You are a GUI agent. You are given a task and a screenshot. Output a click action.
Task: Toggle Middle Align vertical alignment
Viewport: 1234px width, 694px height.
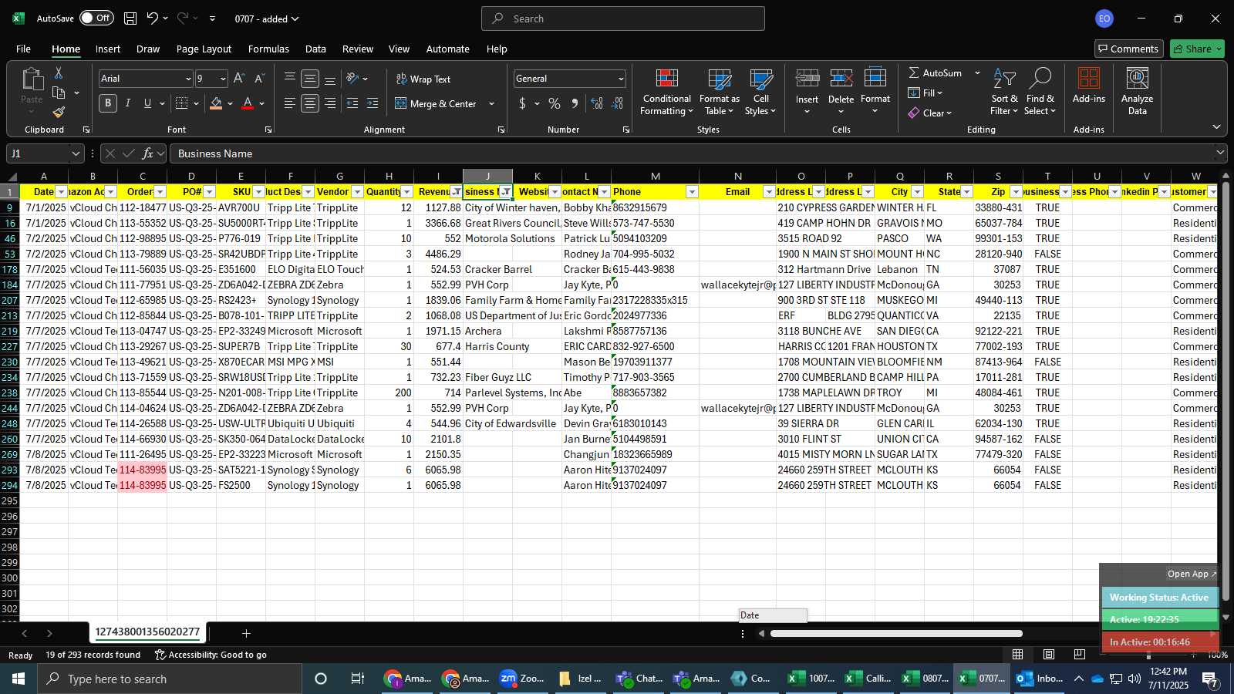310,79
